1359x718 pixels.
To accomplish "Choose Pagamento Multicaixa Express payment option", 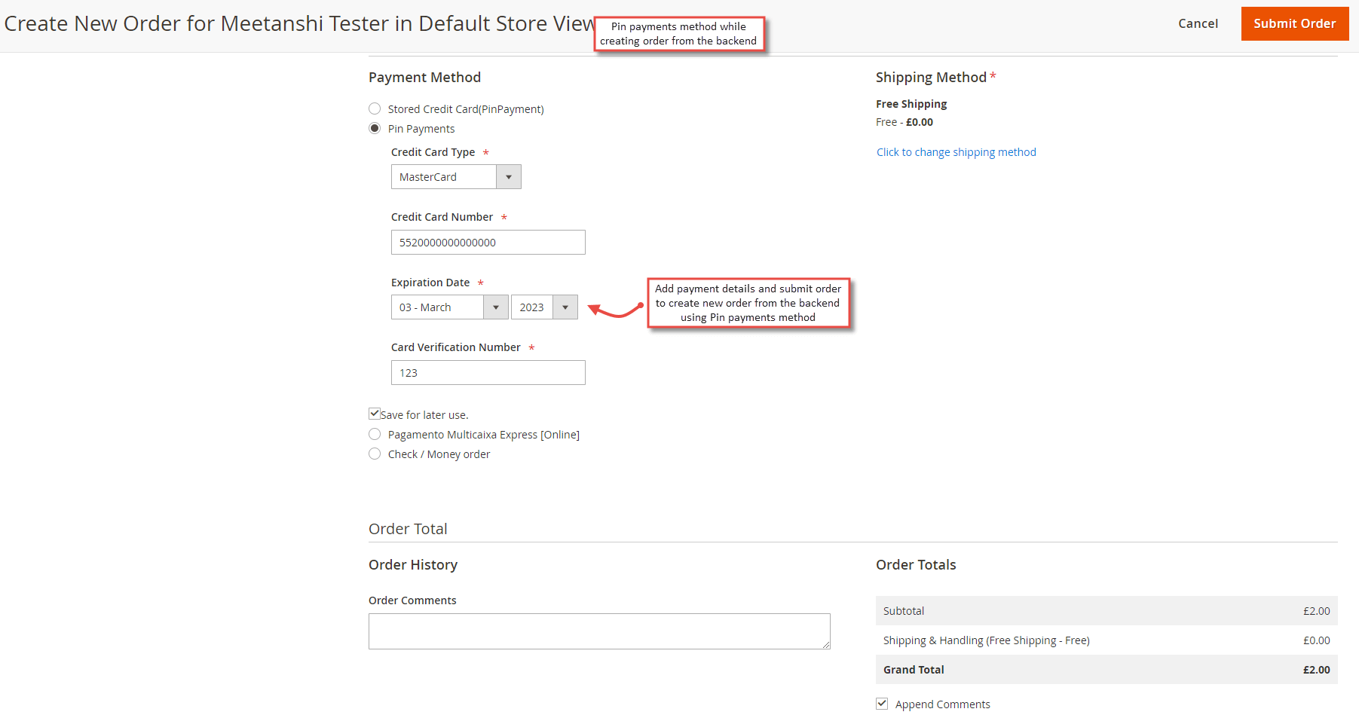I will pos(375,435).
